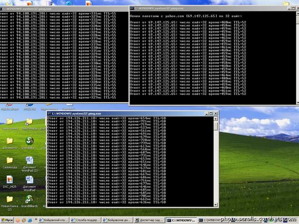Viewport: 299px width, 224px height.
Task: Click the yahoo reply line with время=472мс
Action: click(x=188, y=44)
